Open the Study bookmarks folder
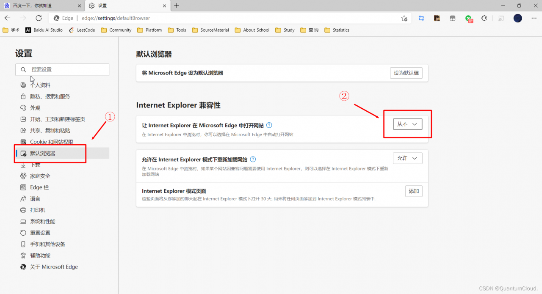Image resolution: width=542 pixels, height=294 pixels. [x=285, y=30]
